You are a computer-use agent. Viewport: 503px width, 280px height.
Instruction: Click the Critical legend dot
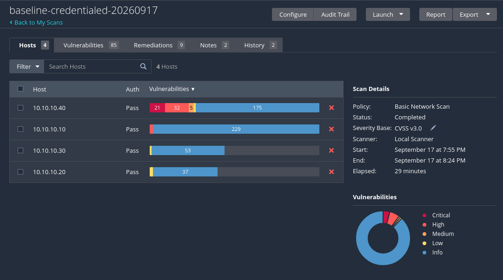(x=424, y=215)
